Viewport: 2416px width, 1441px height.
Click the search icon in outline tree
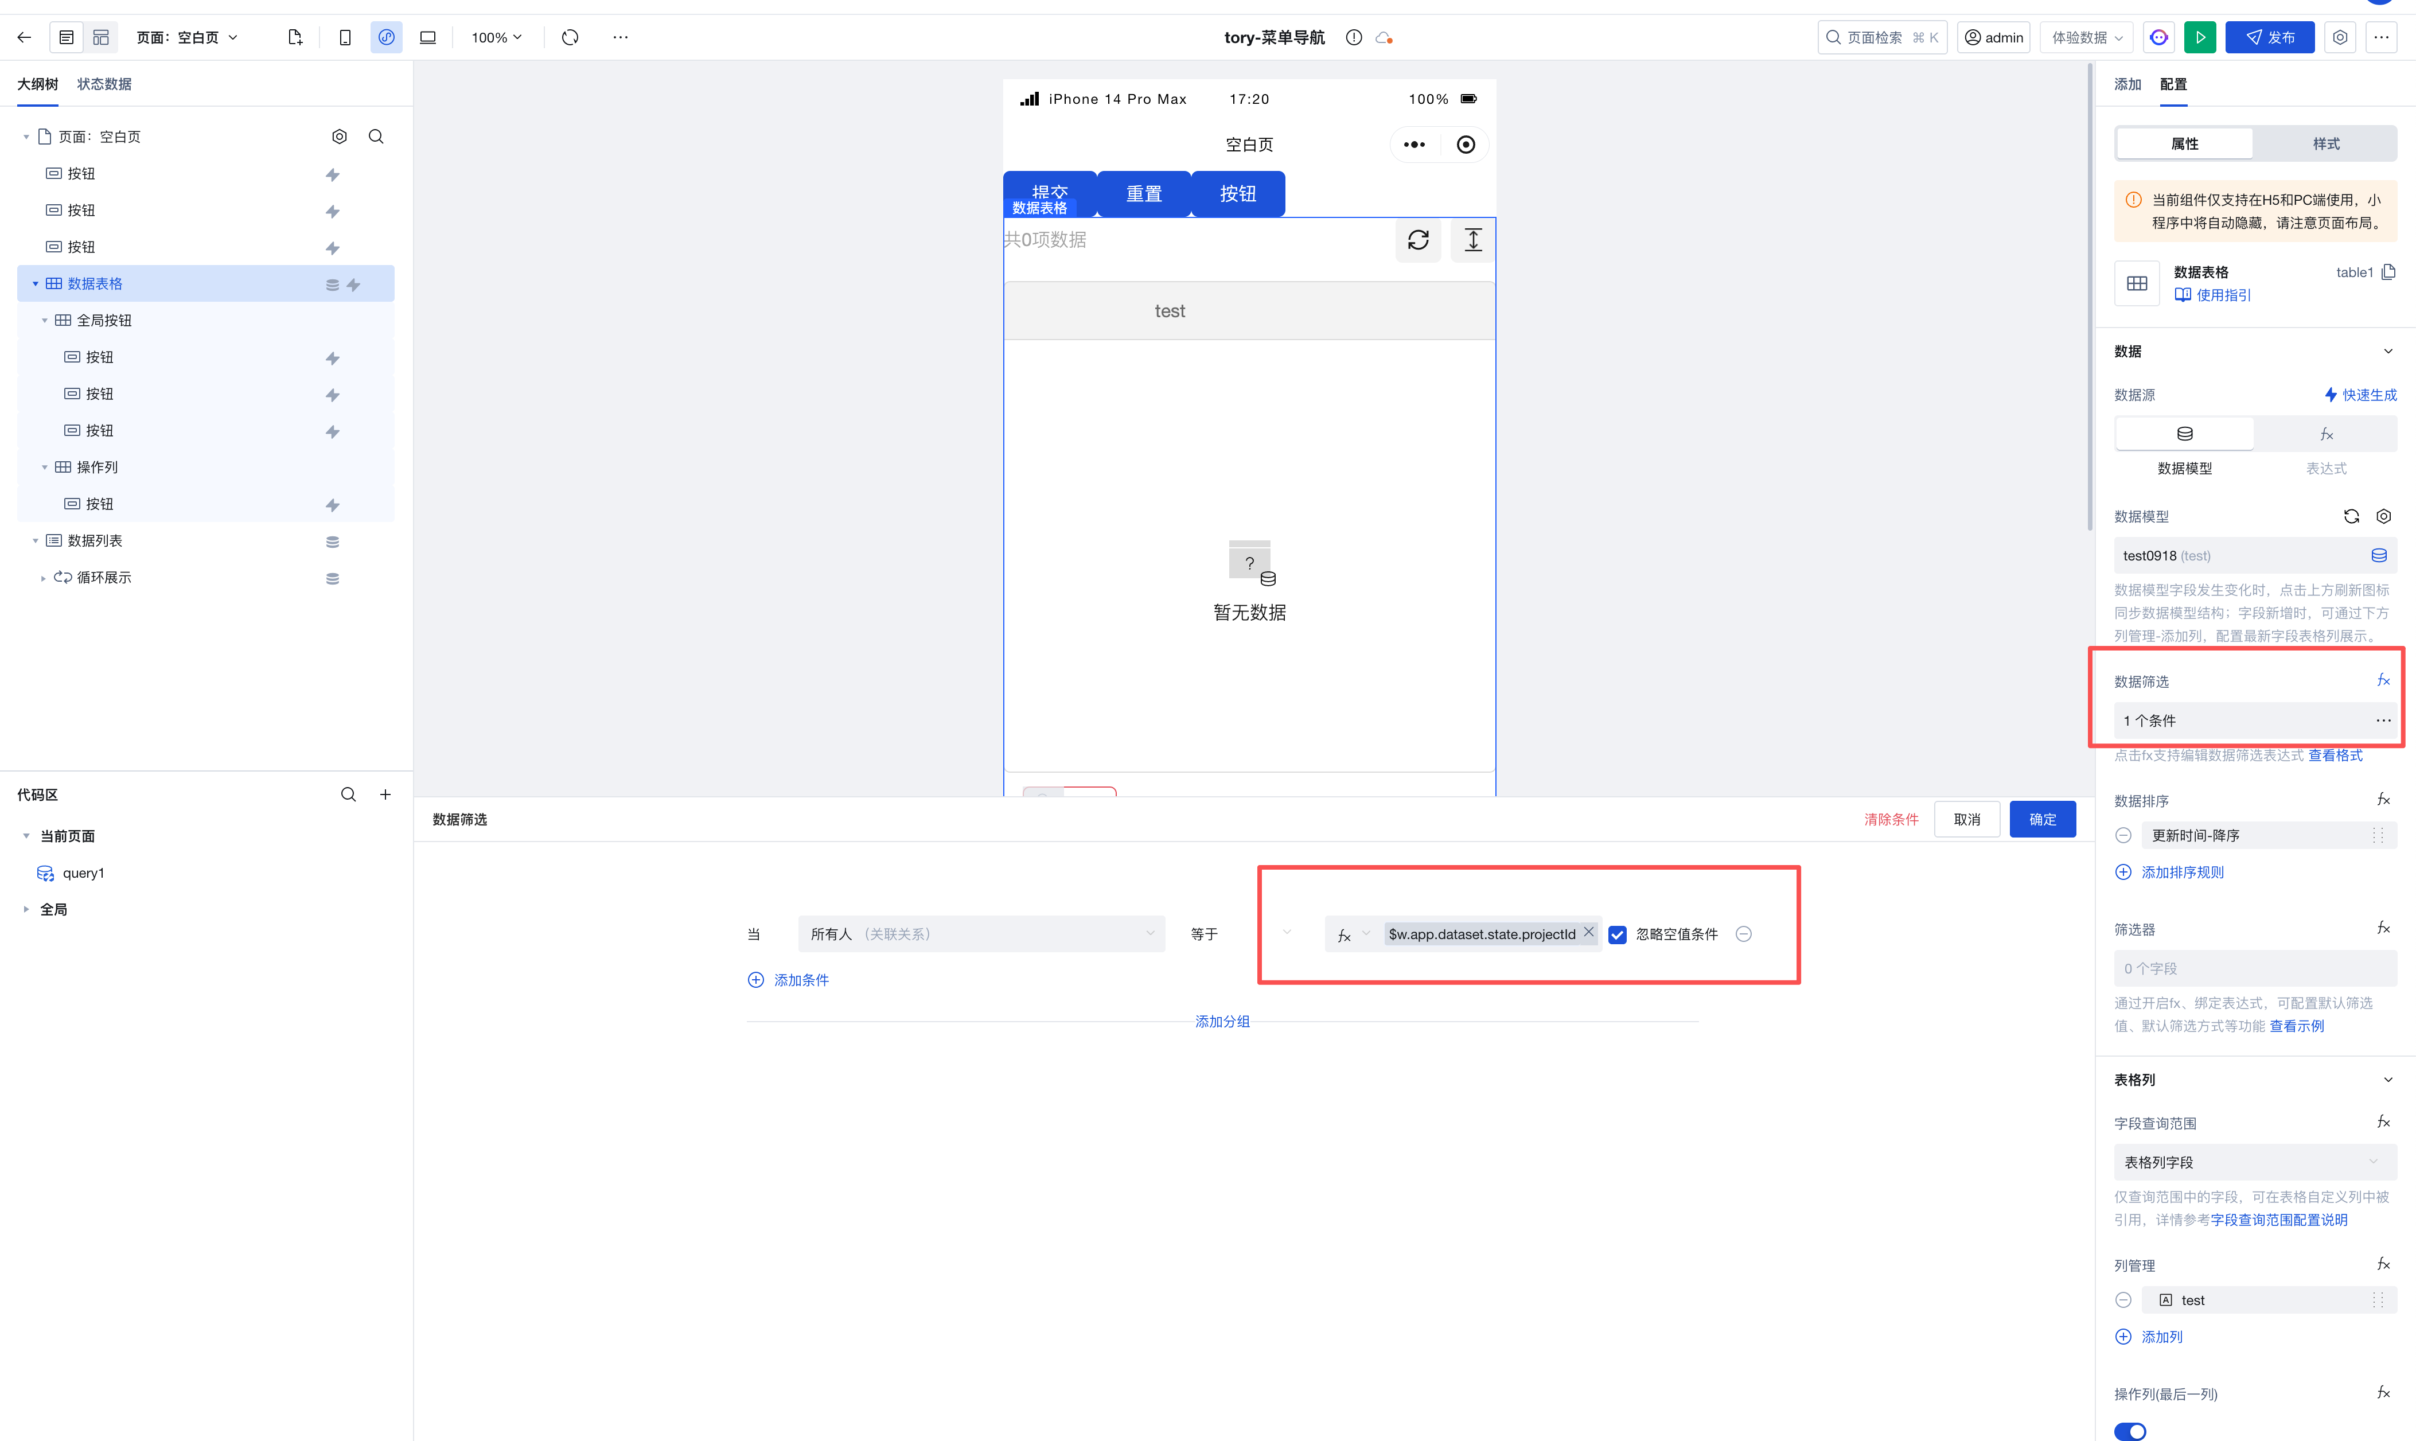pyautogui.click(x=376, y=137)
